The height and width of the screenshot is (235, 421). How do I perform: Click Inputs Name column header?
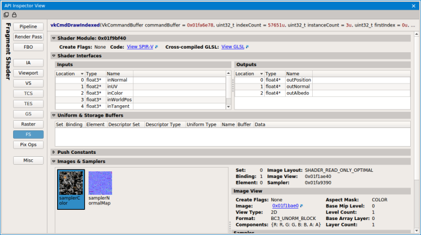(x=119, y=73)
